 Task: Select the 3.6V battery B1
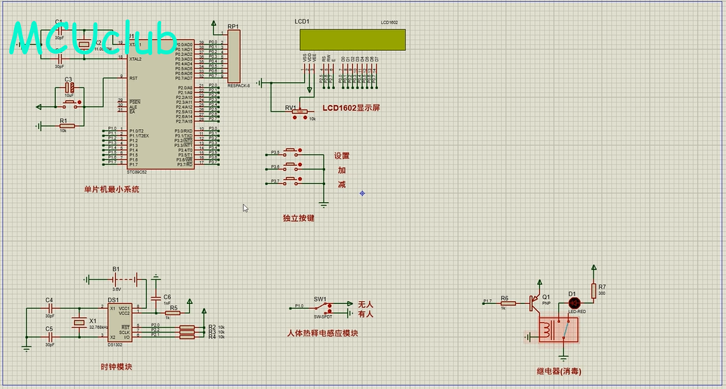(116, 280)
